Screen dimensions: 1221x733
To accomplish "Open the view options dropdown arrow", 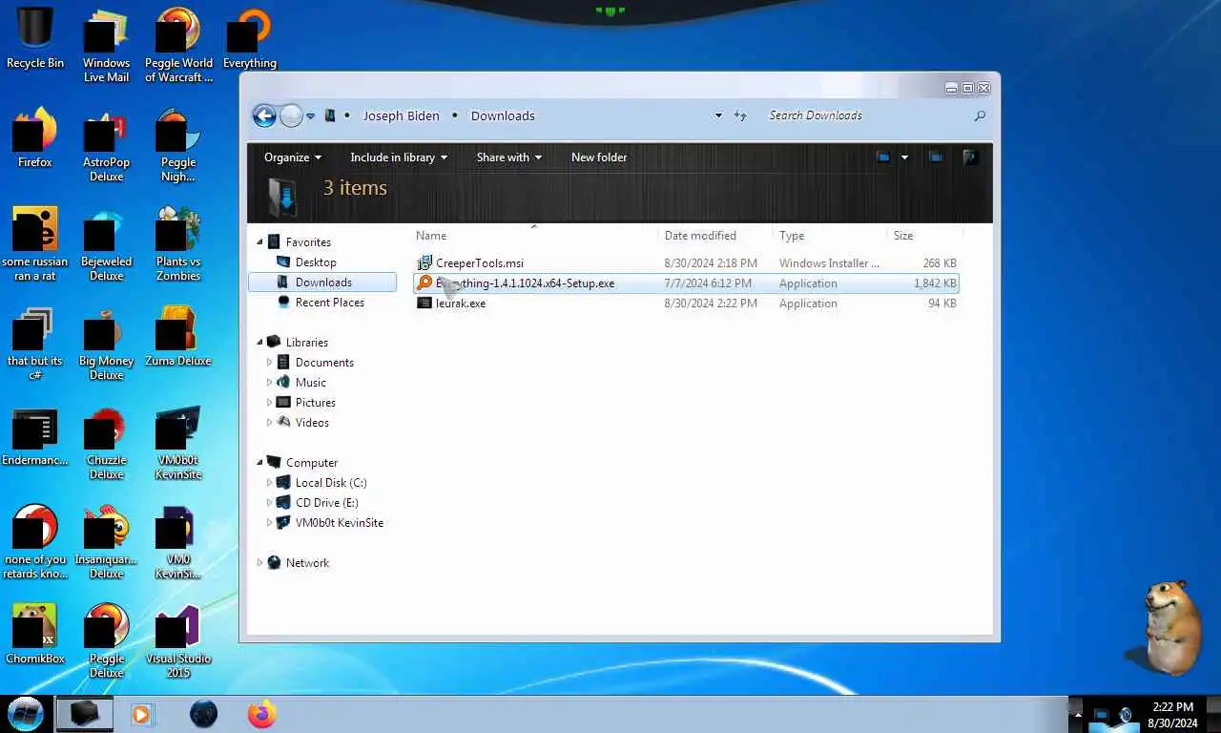I will click(904, 157).
